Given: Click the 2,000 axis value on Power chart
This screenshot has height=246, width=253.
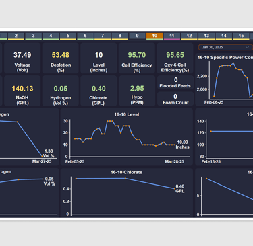Looking at the screenshot, I should [x=202, y=89].
